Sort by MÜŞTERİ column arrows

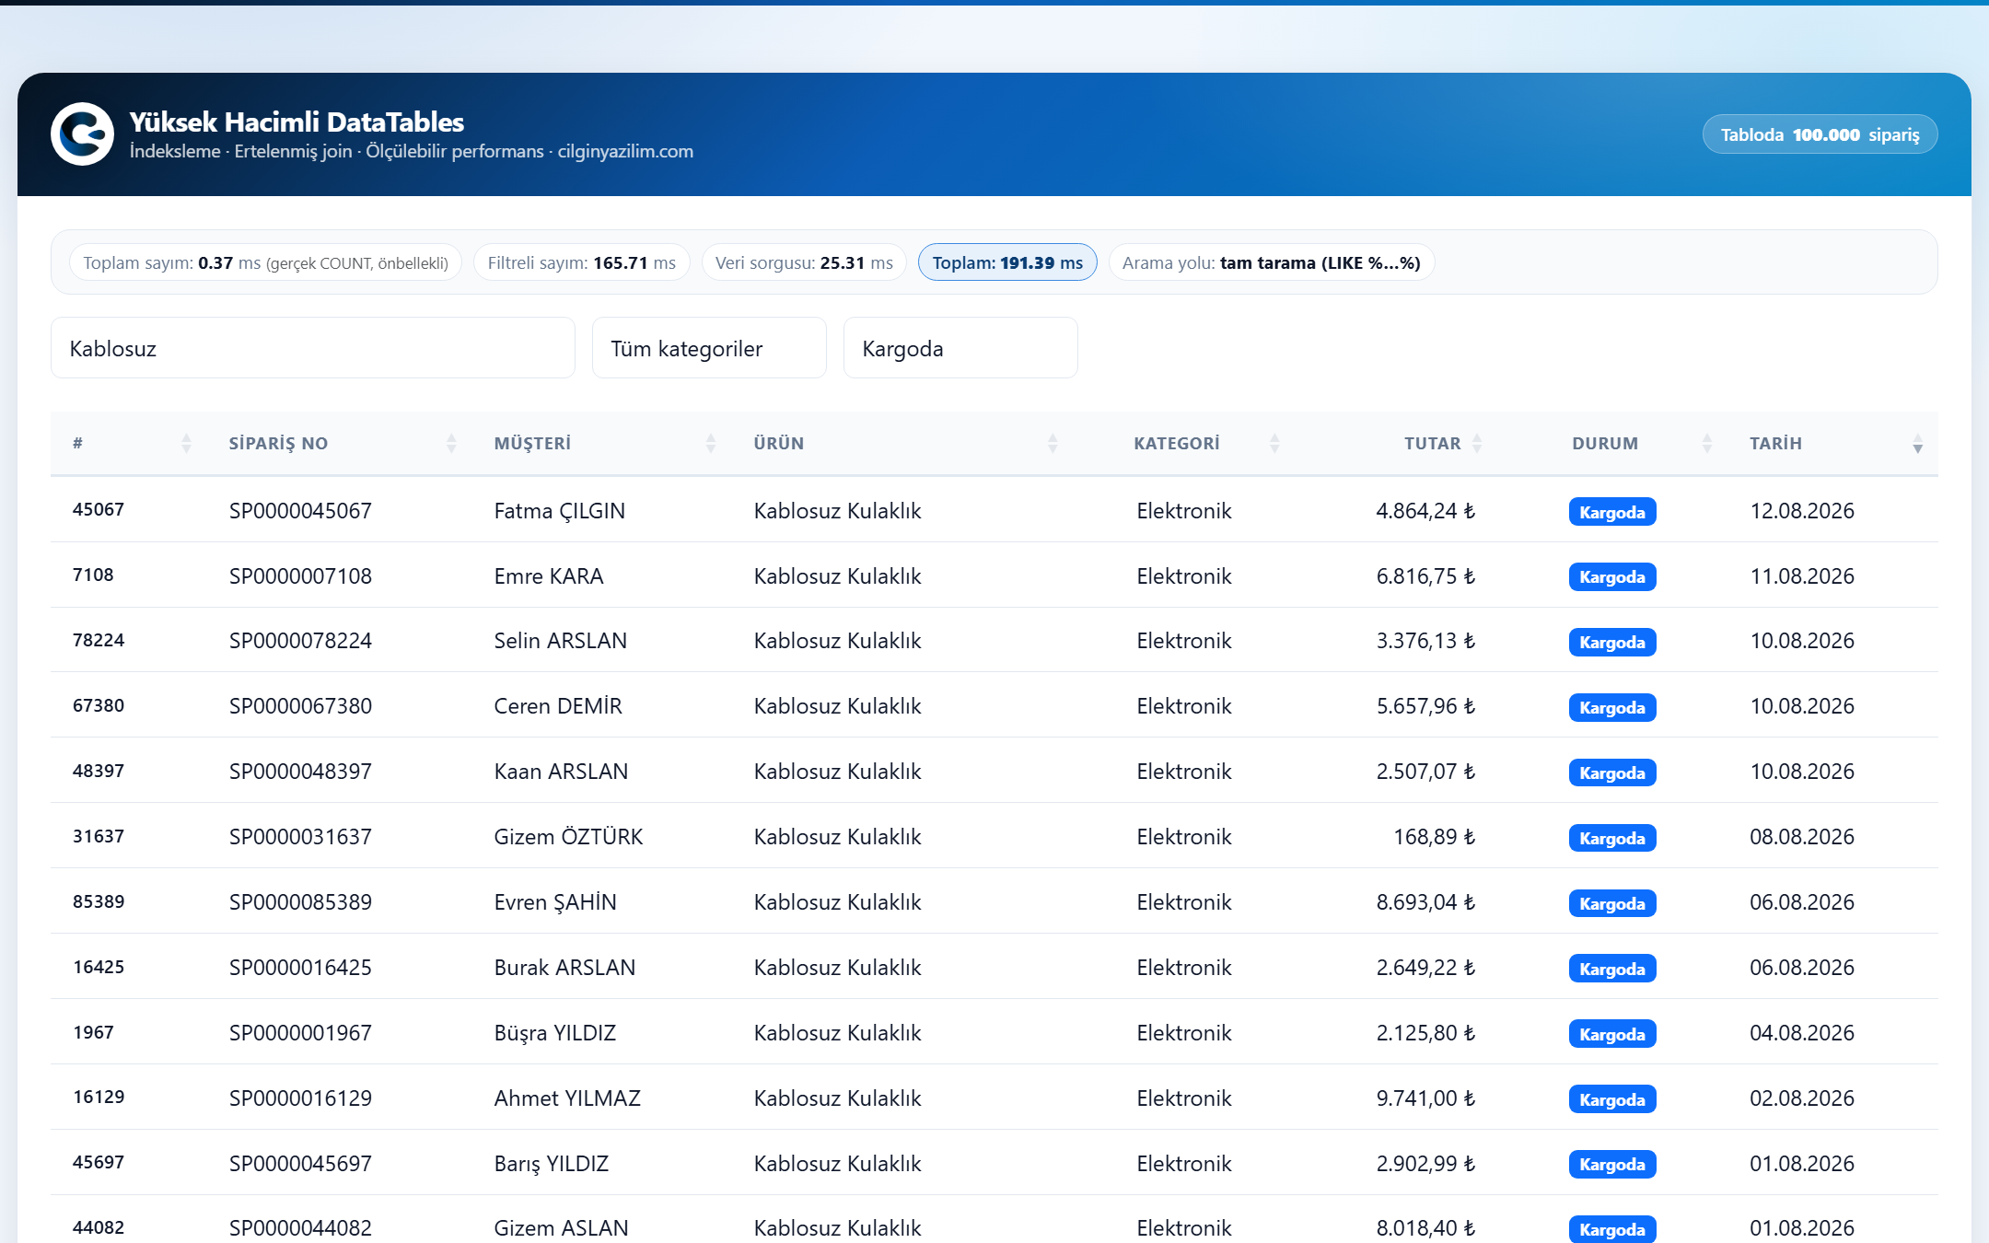pyautogui.click(x=711, y=444)
